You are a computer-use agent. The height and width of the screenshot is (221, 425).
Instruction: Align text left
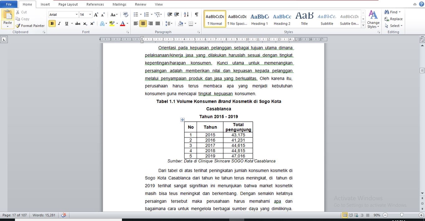(x=136, y=23)
